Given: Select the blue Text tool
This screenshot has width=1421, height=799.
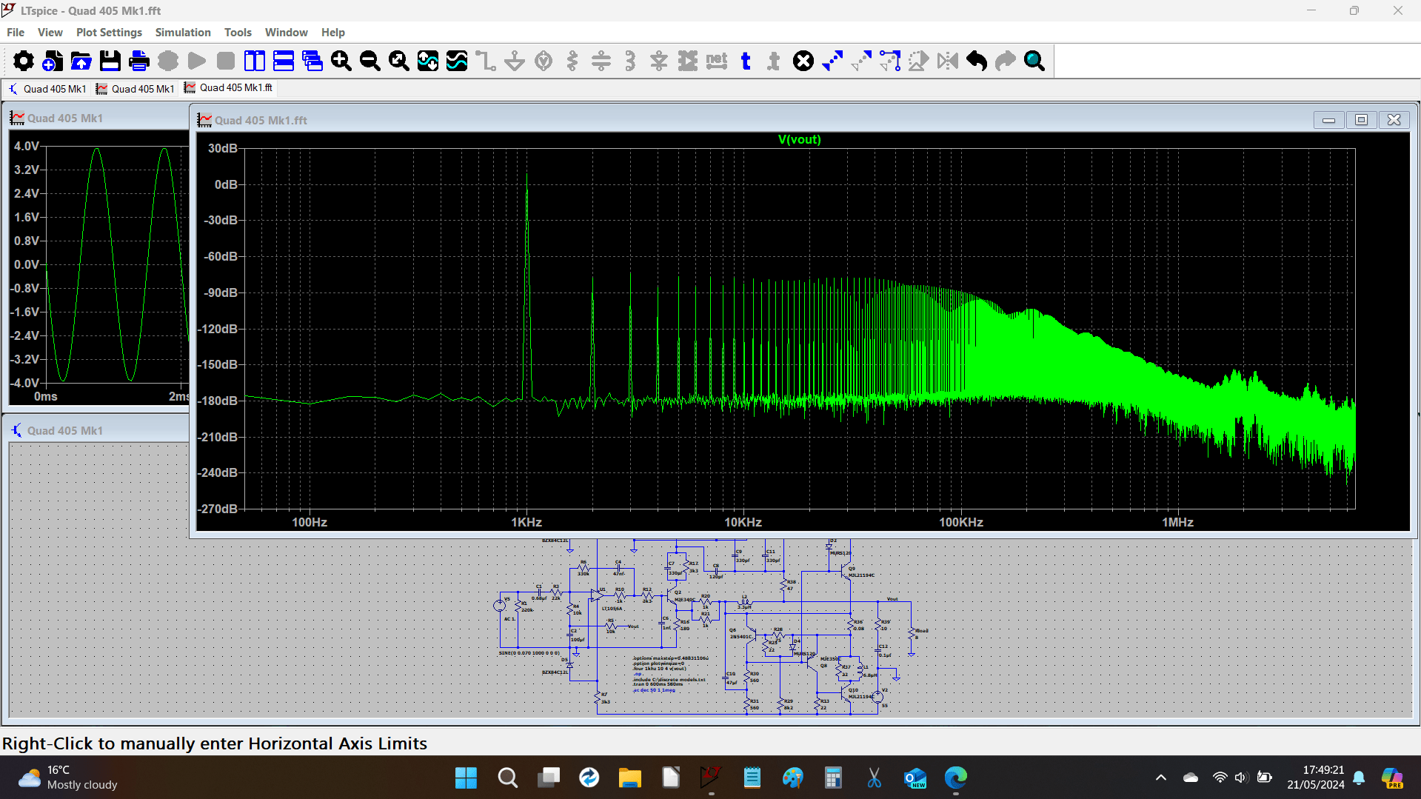Looking at the screenshot, I should pos(746,61).
